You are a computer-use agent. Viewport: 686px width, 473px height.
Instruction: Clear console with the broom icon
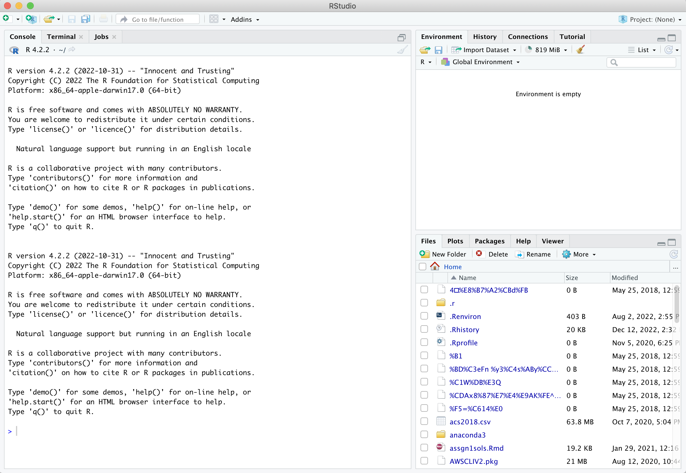click(403, 50)
